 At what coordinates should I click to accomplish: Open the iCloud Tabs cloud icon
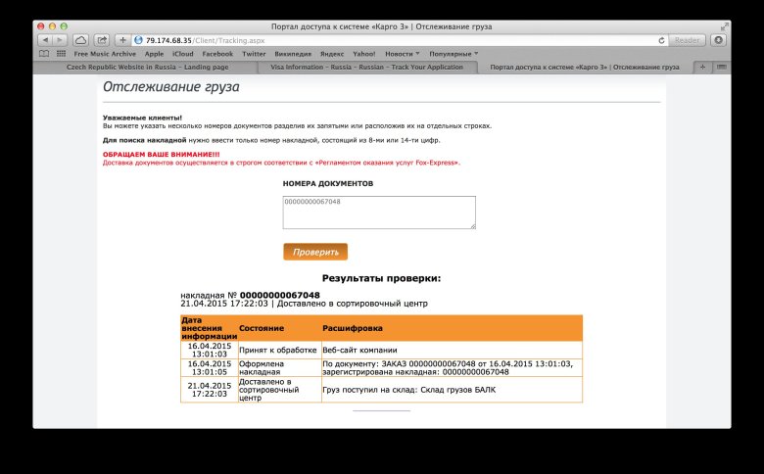(x=80, y=40)
